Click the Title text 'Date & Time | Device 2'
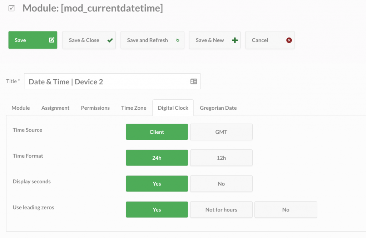Image resolution: width=366 pixels, height=238 pixels. (66, 82)
